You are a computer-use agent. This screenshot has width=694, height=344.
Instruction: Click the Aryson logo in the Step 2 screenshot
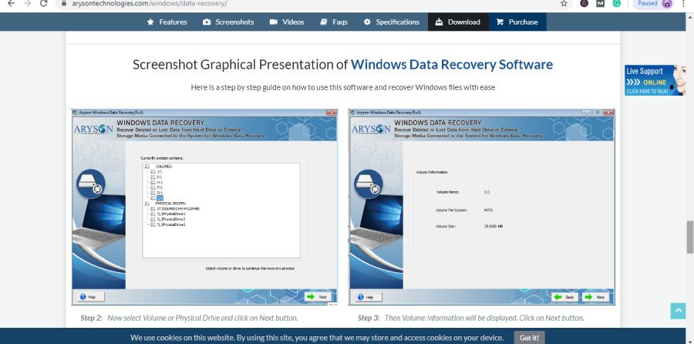93,129
